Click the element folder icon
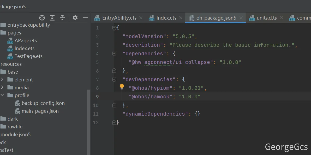This screenshot has height=155, width=311. 10,80
